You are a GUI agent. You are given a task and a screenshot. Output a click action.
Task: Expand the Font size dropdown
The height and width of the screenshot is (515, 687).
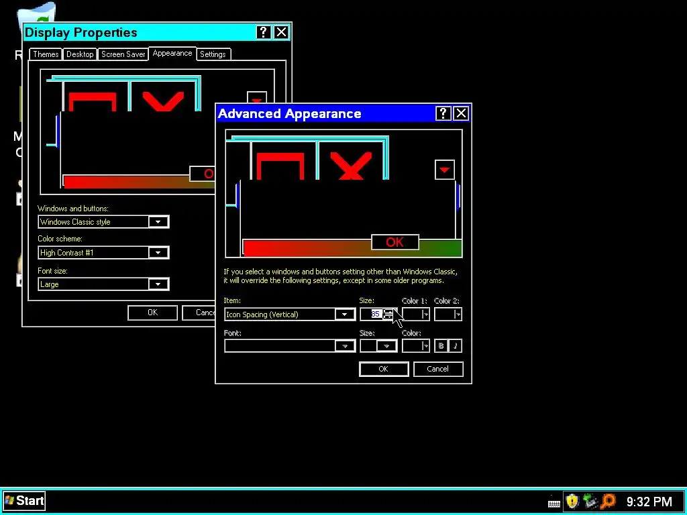tap(158, 284)
